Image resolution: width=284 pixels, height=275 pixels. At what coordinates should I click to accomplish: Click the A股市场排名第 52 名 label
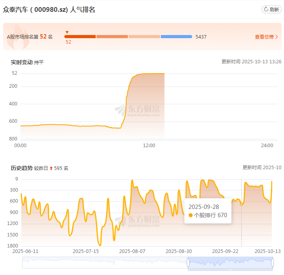(30, 37)
